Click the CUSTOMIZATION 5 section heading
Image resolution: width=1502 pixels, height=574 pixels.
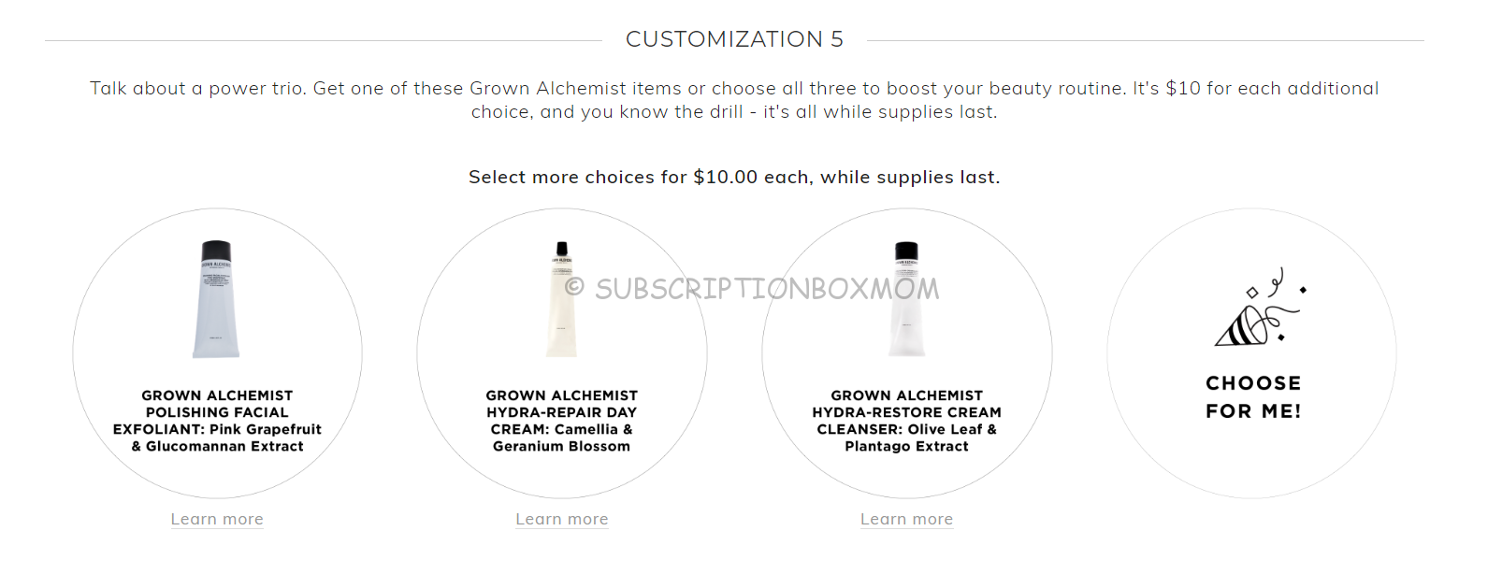coord(734,39)
